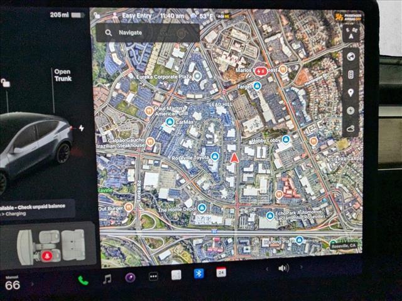The image size is (402, 301).
Task: Launch the purple camera app
Action: point(130,277)
